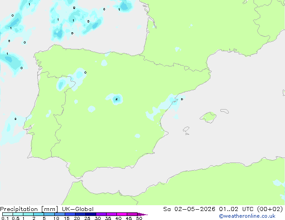Pick the 20–25 mm dark blue swatch
This screenshot has height=220, width=285.
(x=80, y=214)
